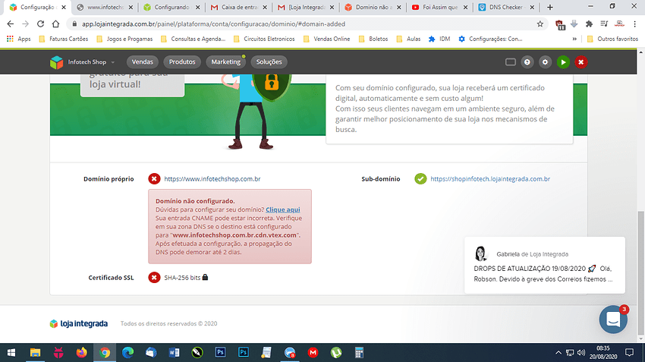Go to browser home page
645x362 pixels.
pyautogui.click(x=55, y=24)
